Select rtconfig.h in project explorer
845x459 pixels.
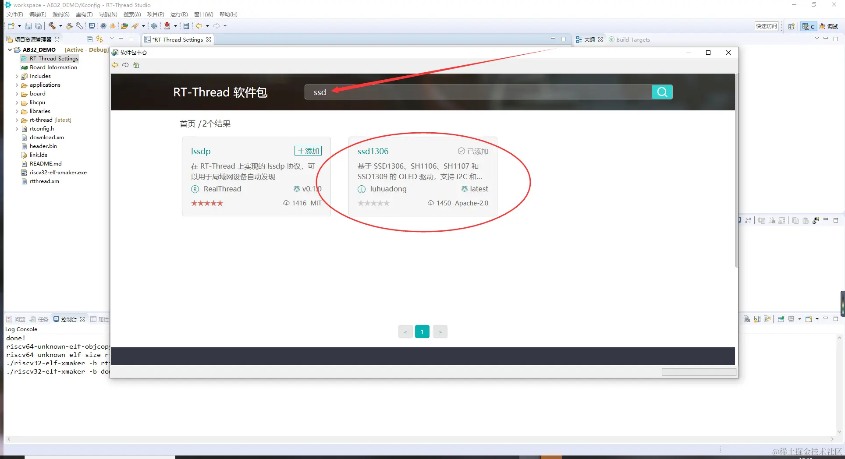[42, 129]
